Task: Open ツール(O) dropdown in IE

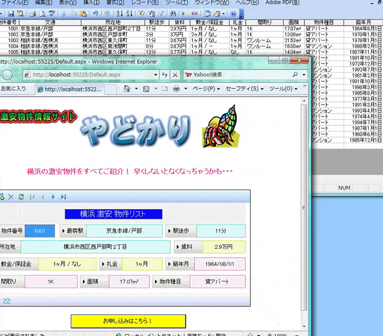Action: coord(283,88)
